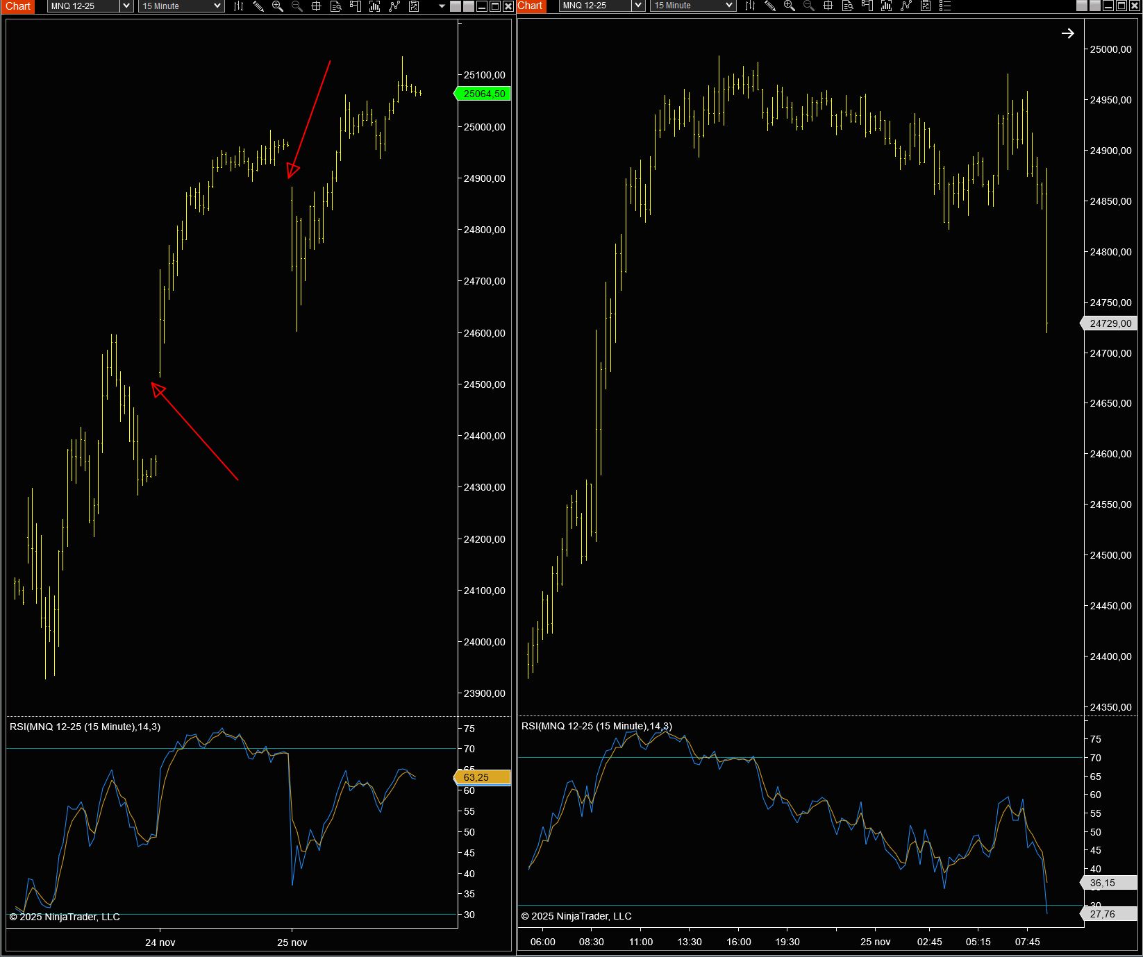
Task: Click the scroll-to-latest arrow on right chart
Action: click(1067, 33)
